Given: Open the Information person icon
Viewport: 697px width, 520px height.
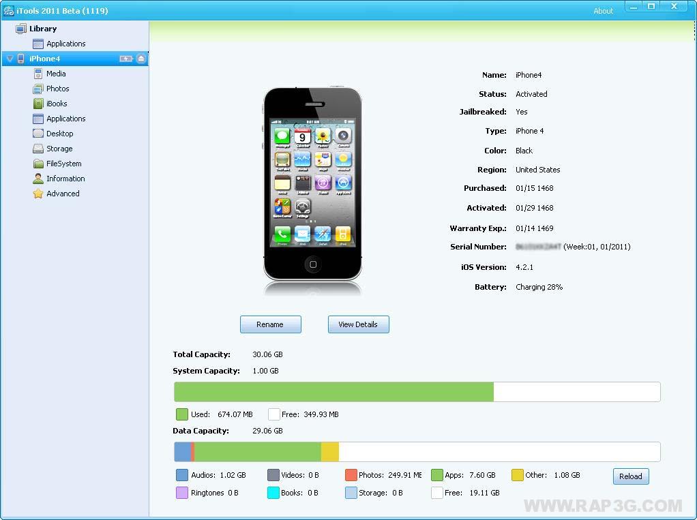Looking at the screenshot, I should [x=38, y=179].
